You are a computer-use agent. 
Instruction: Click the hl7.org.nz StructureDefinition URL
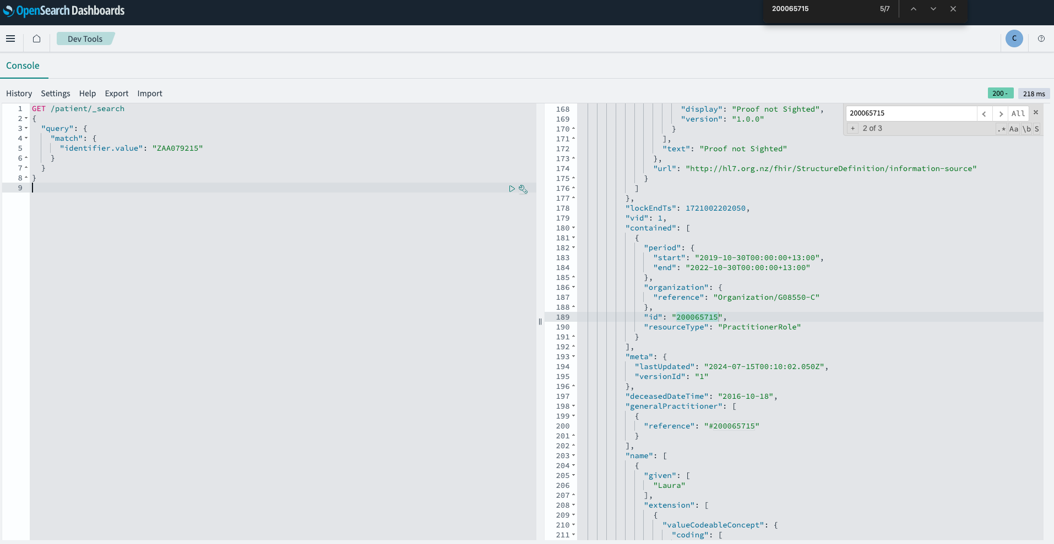coord(831,169)
